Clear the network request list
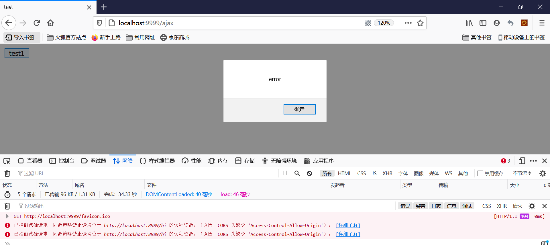The width and height of the screenshot is (550, 245). 7,173
